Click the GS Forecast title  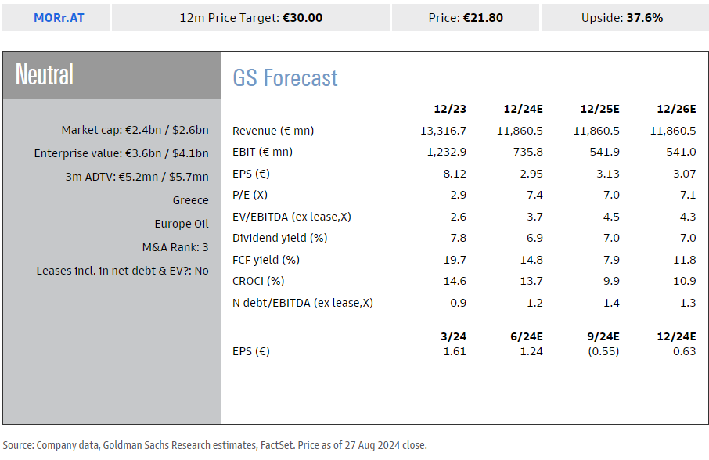click(x=286, y=78)
